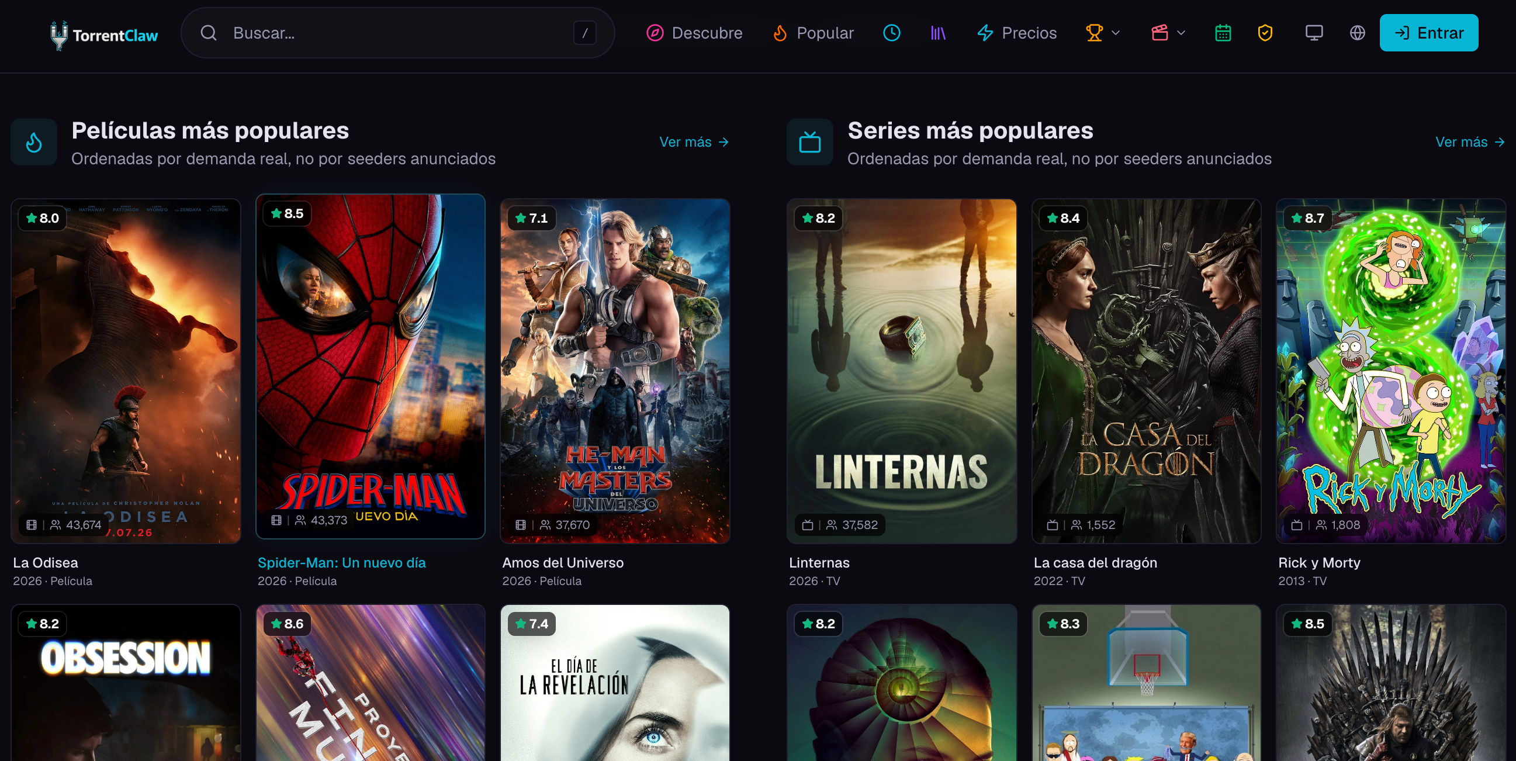Click the Spider-Man: Un nuevo día title
1516x761 pixels.
341,563
